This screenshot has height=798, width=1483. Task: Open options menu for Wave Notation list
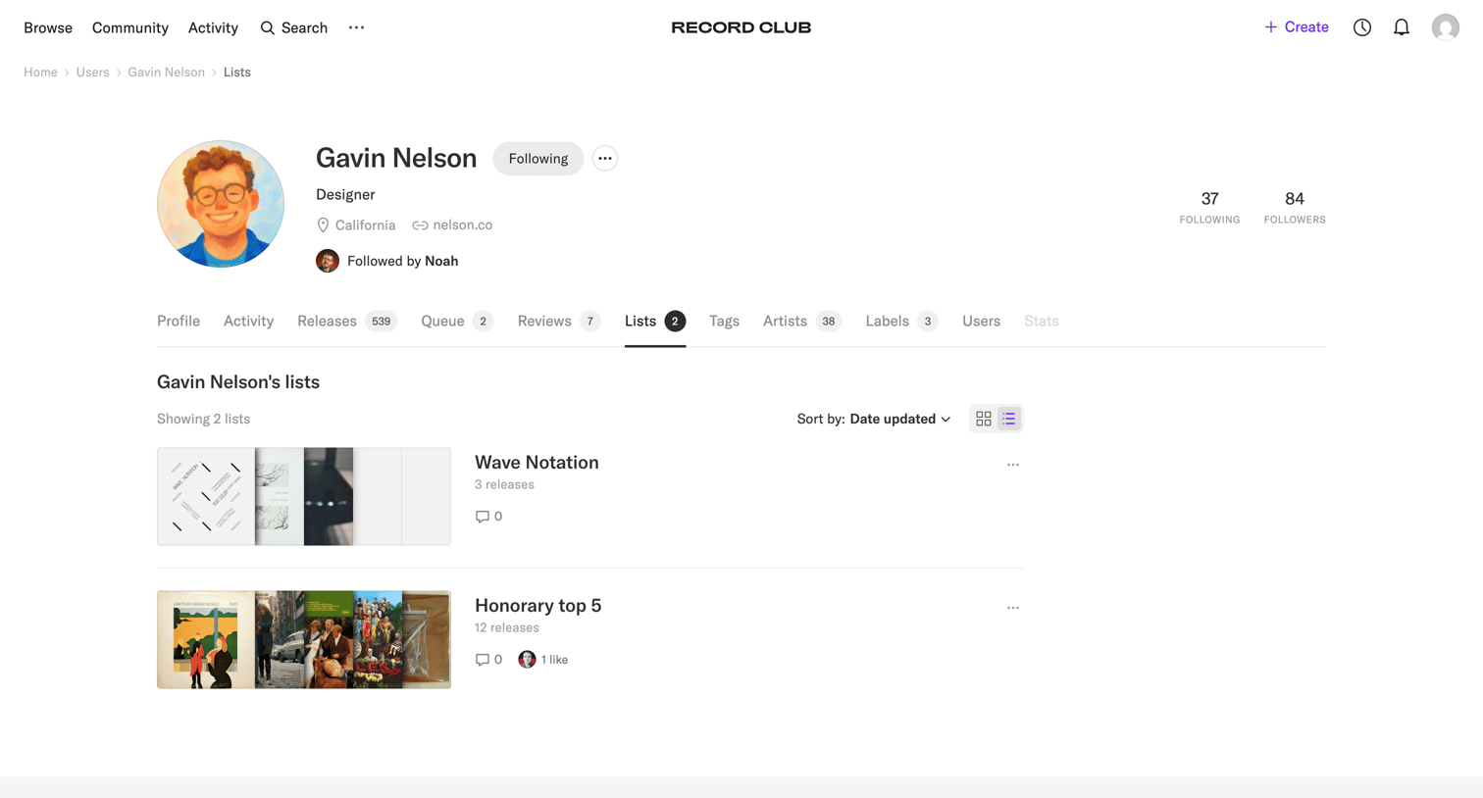click(1013, 465)
